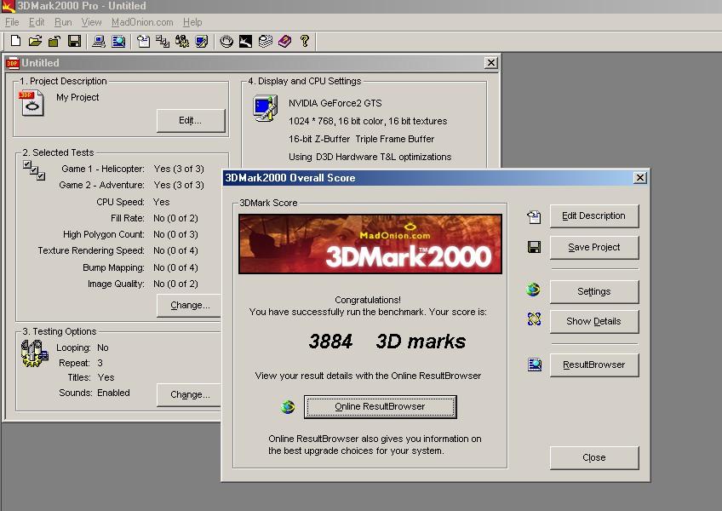Click the ring-shaped toolbar icon
This screenshot has height=511, width=722.
(226, 41)
